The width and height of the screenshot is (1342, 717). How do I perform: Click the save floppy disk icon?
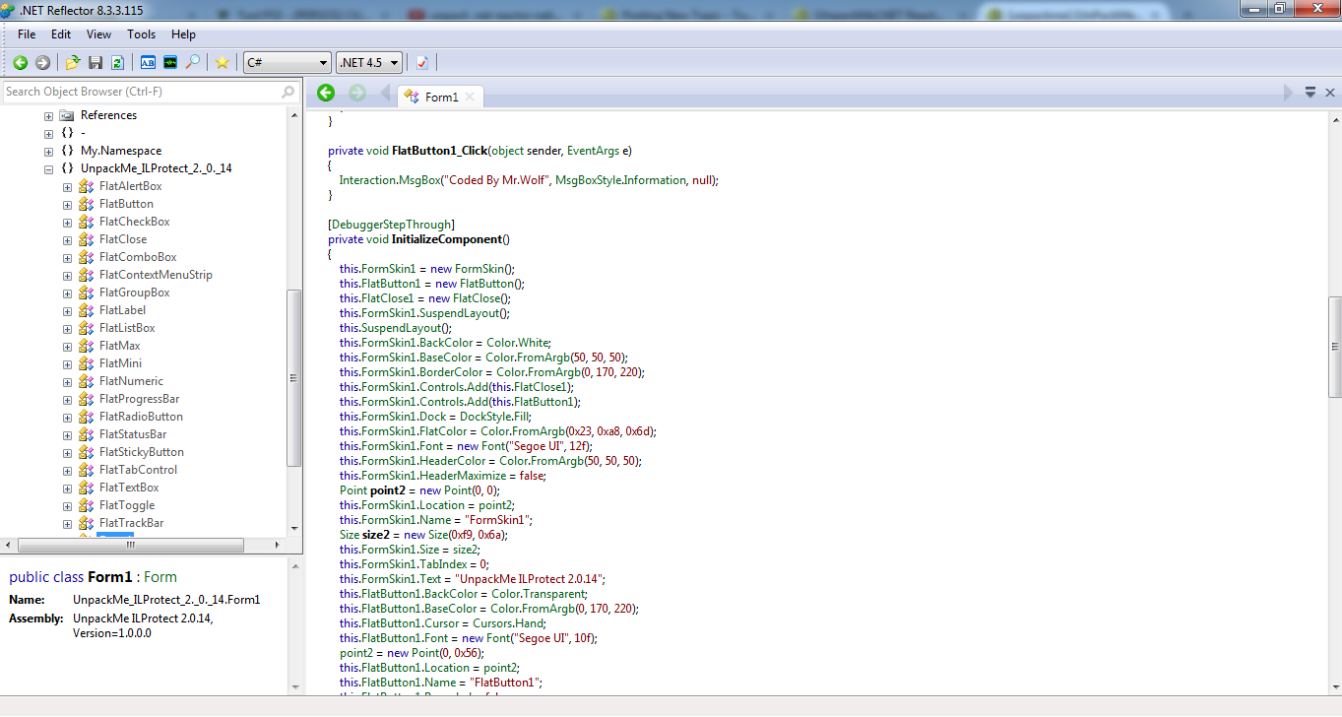tap(96, 63)
